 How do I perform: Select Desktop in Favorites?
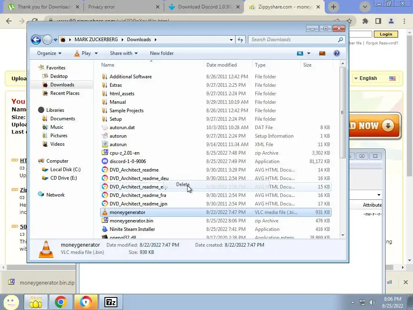click(59, 76)
